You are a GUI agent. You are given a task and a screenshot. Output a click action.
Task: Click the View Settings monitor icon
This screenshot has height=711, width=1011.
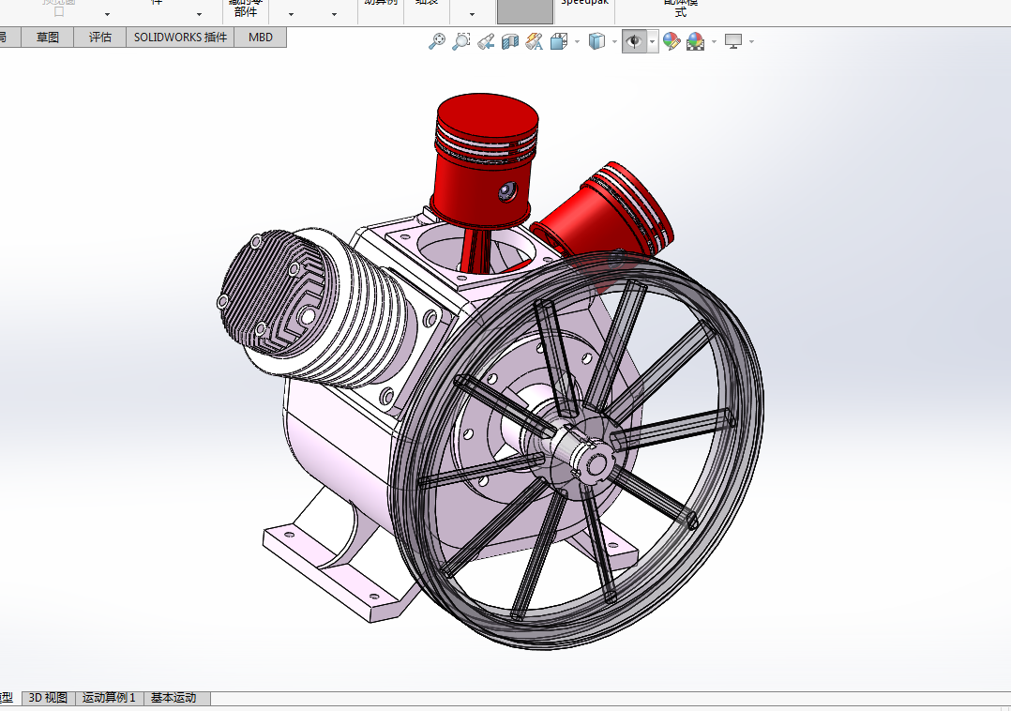(x=733, y=42)
